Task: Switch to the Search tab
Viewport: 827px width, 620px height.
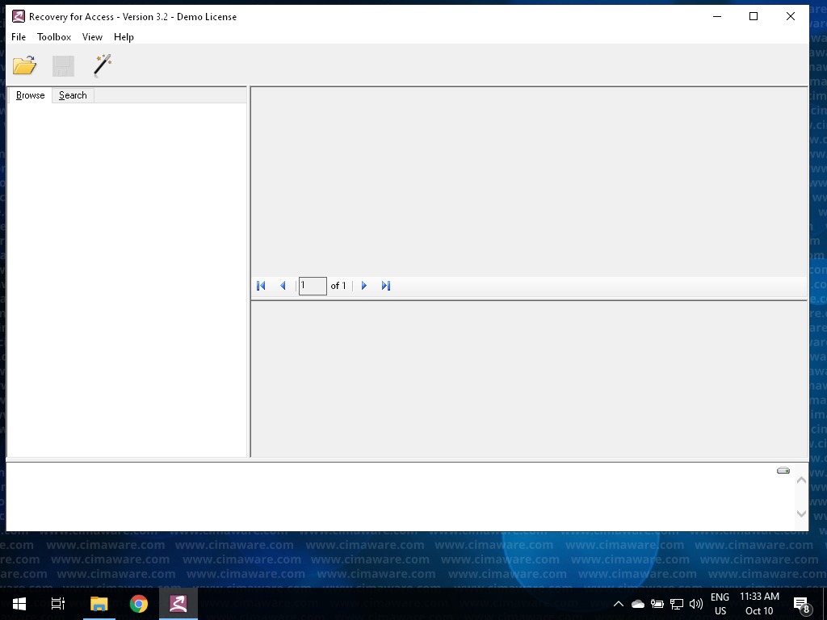Action: 73,95
